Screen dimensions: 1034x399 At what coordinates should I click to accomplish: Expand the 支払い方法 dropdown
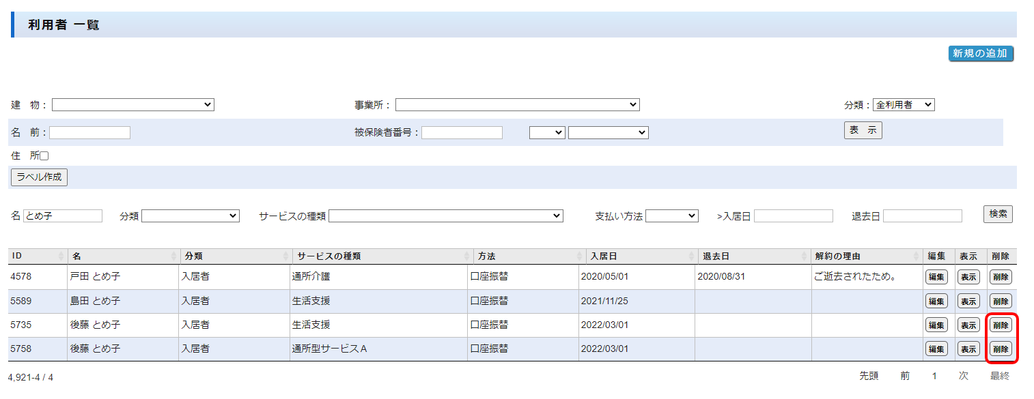671,216
